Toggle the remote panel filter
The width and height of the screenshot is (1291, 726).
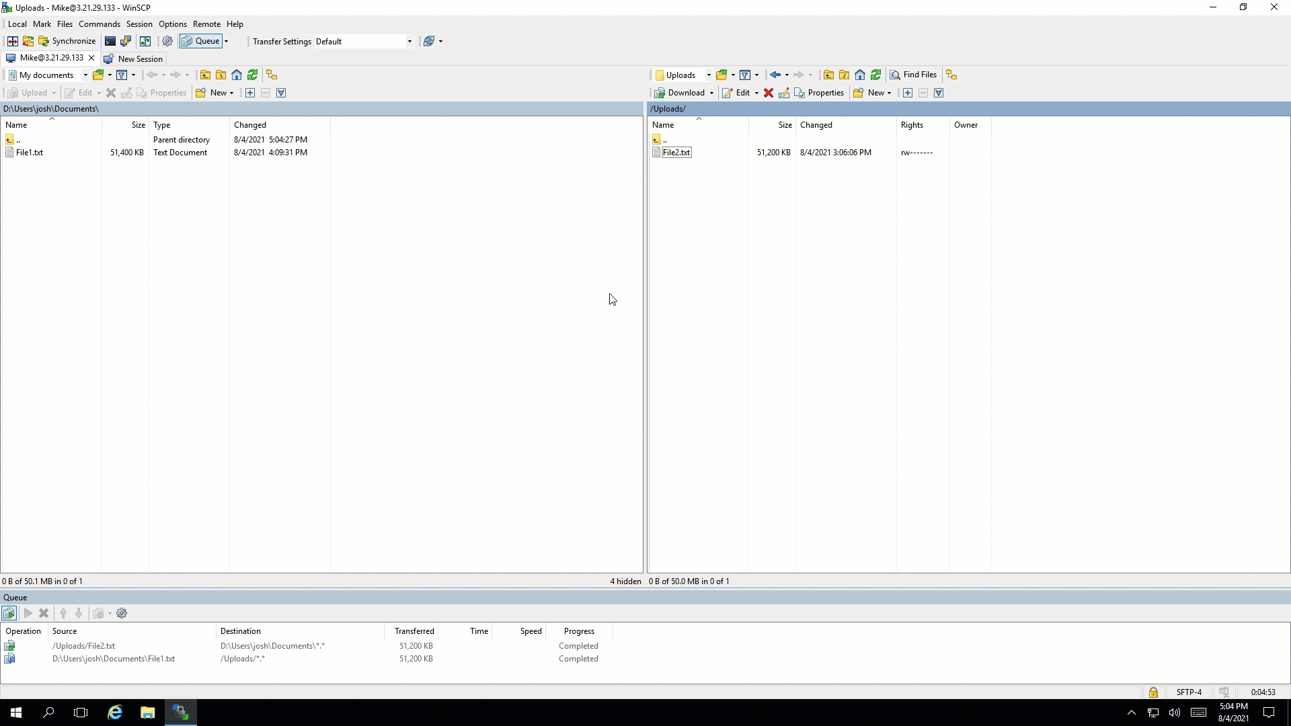pyautogui.click(x=746, y=75)
